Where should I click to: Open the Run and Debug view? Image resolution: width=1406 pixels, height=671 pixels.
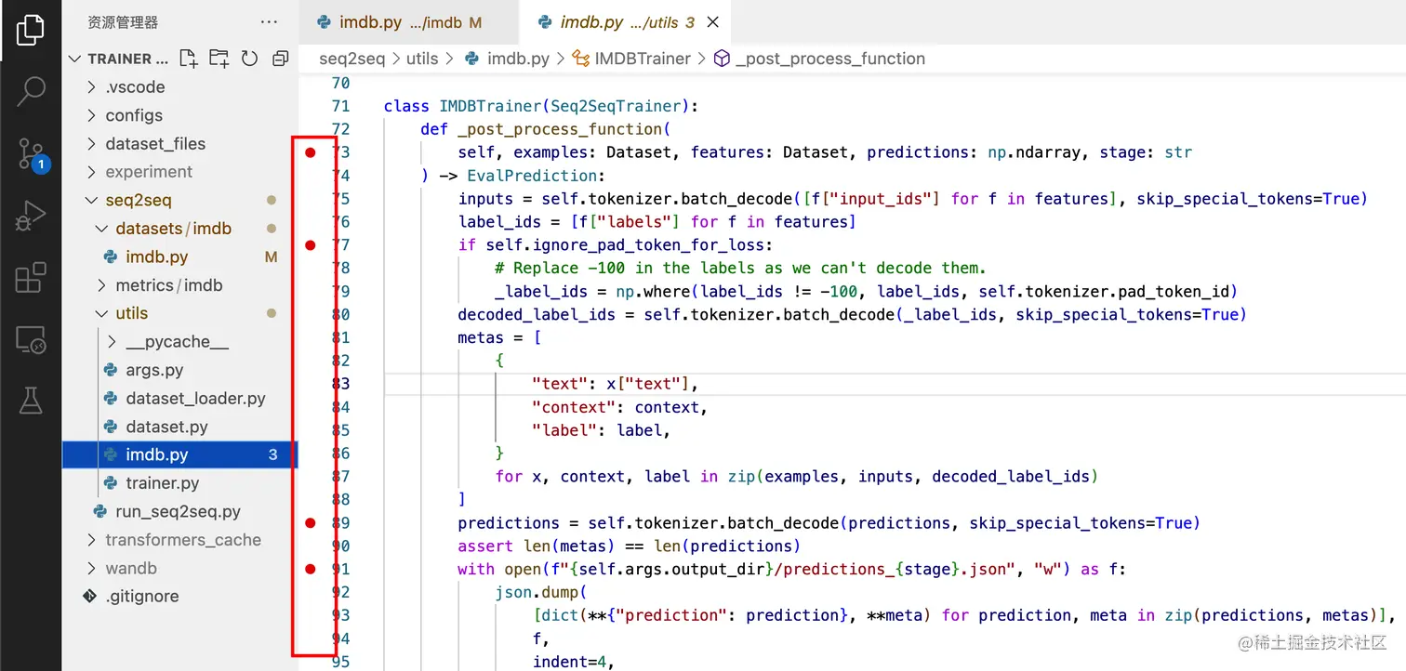31,216
